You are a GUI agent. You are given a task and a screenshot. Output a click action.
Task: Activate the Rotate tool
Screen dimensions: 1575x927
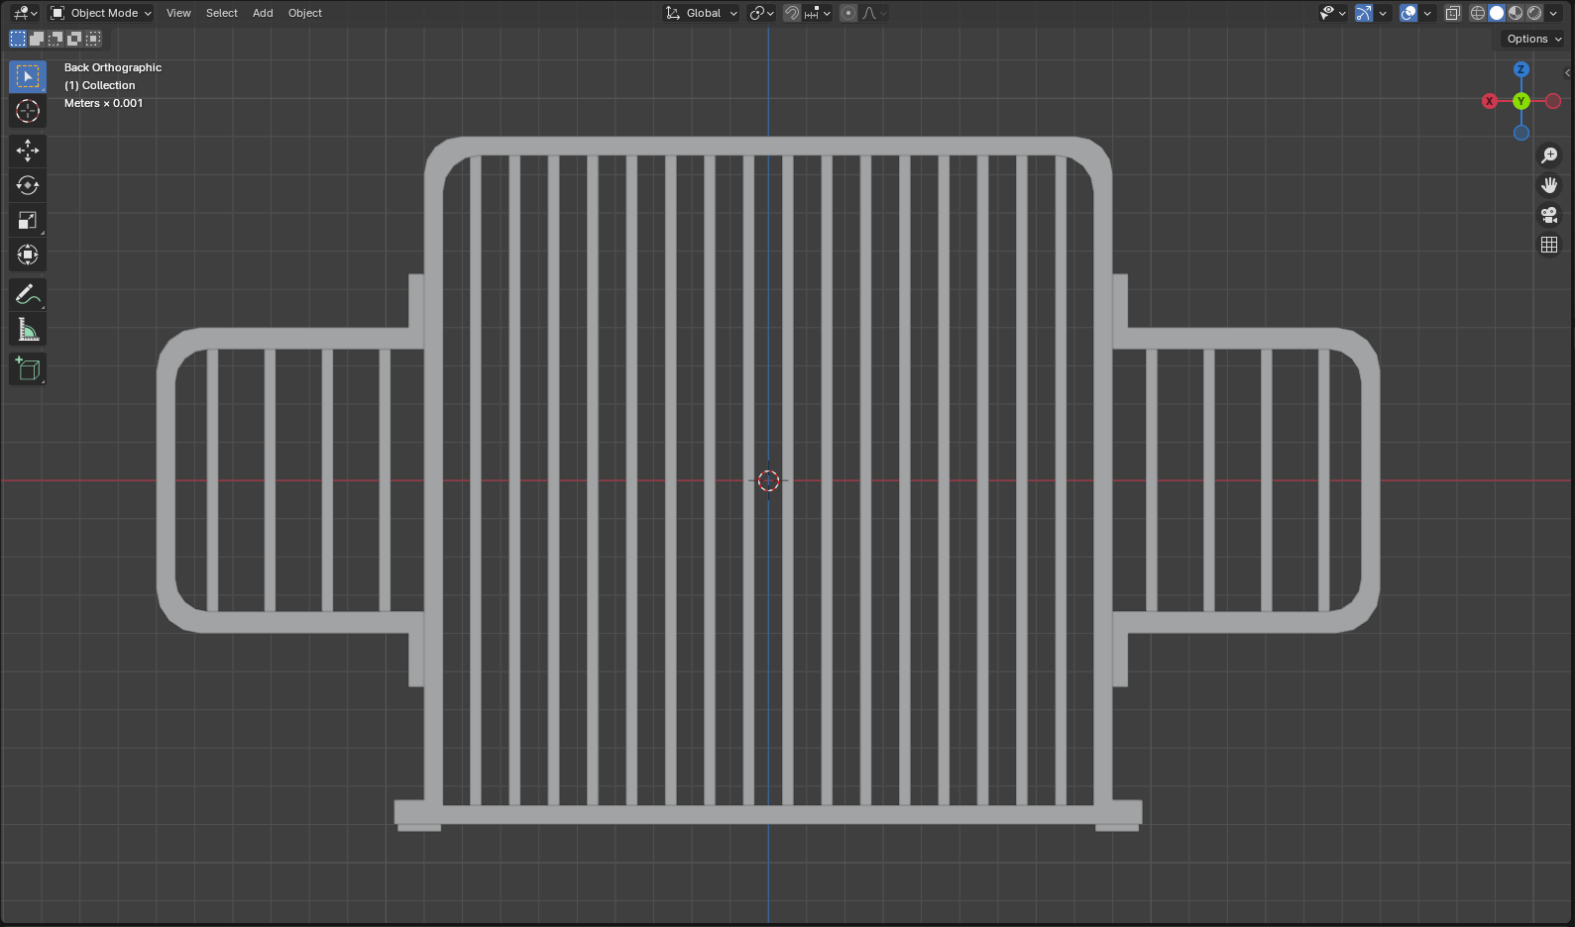coord(28,185)
